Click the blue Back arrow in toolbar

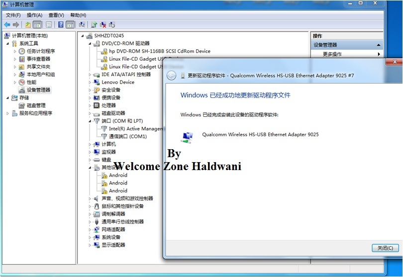(7, 25)
